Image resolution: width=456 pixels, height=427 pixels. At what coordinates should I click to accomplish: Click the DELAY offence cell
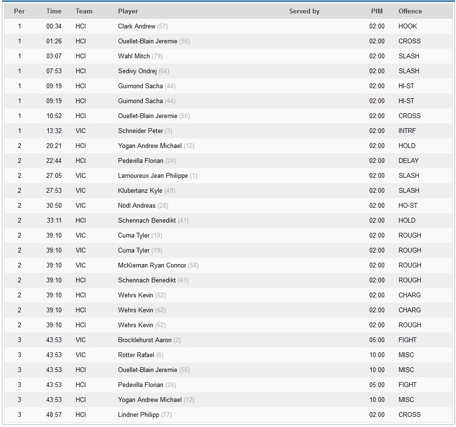point(408,160)
